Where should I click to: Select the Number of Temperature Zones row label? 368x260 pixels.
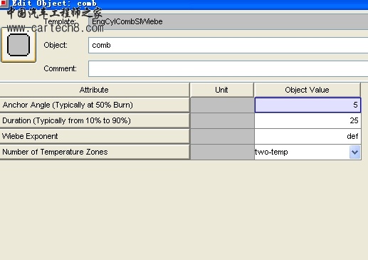(x=94, y=152)
